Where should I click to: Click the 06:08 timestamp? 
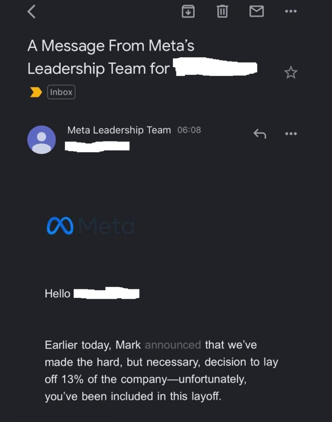coord(189,130)
